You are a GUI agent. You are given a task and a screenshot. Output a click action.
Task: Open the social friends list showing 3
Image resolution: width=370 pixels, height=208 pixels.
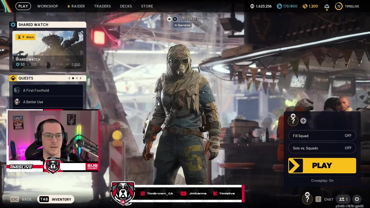click(343, 199)
